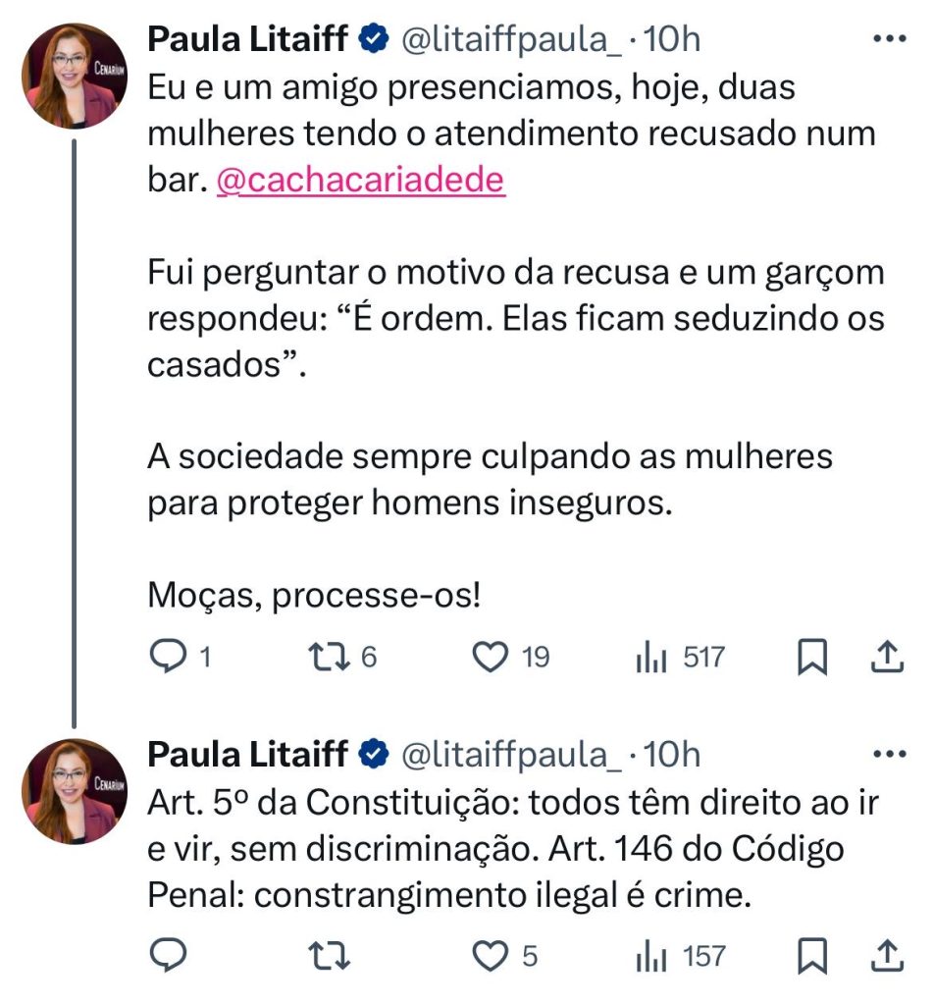933x1005 pixels.
Task: Like the first tweet with 19 likes
Action: coord(491,657)
